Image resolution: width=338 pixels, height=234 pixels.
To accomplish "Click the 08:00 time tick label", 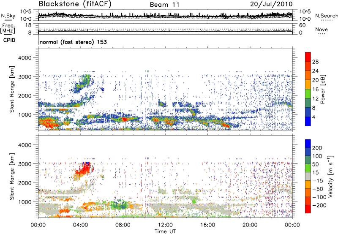I will [123, 225].
